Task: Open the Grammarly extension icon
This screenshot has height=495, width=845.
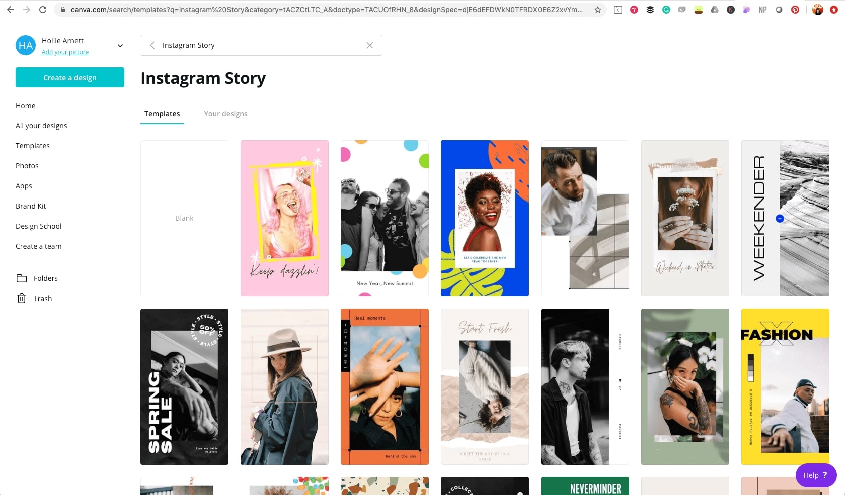Action: pos(666,10)
